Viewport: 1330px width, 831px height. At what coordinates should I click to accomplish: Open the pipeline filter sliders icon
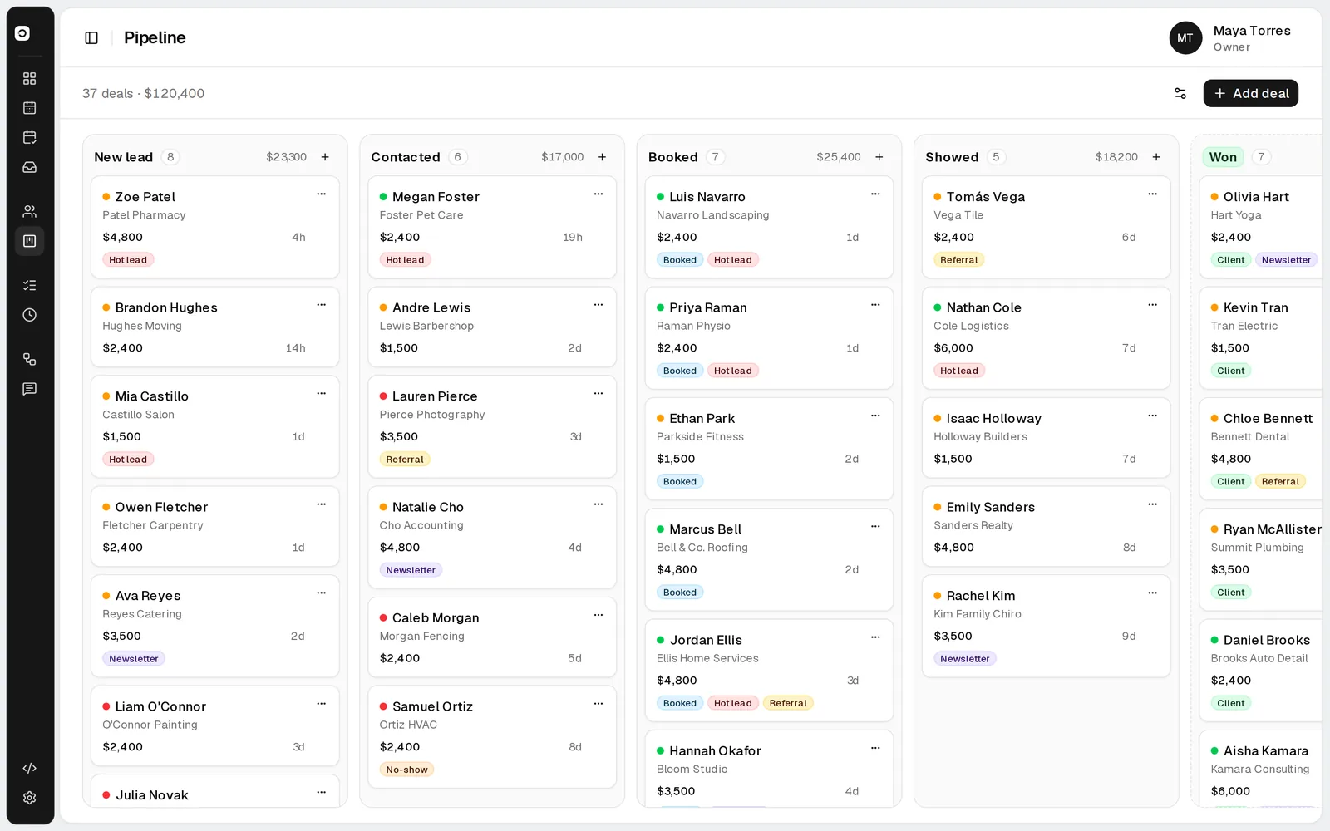pyautogui.click(x=1180, y=93)
